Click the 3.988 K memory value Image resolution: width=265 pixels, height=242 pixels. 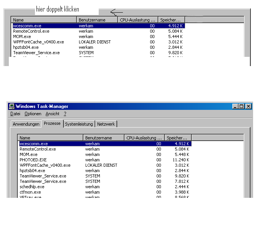pyautogui.click(x=182, y=192)
